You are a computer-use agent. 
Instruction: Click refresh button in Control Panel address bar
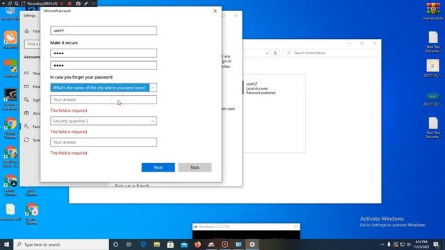[x=275, y=53]
